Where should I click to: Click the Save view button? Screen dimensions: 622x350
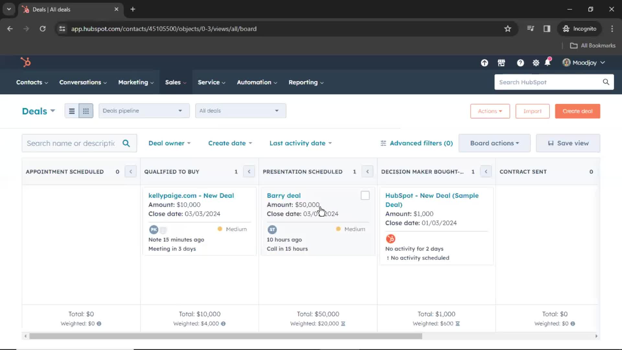click(568, 143)
